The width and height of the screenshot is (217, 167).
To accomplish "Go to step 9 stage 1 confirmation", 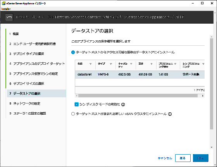I will coord(28,114).
